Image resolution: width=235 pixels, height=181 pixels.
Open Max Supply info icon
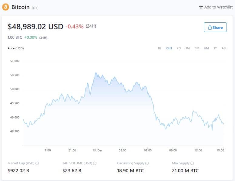(192, 163)
